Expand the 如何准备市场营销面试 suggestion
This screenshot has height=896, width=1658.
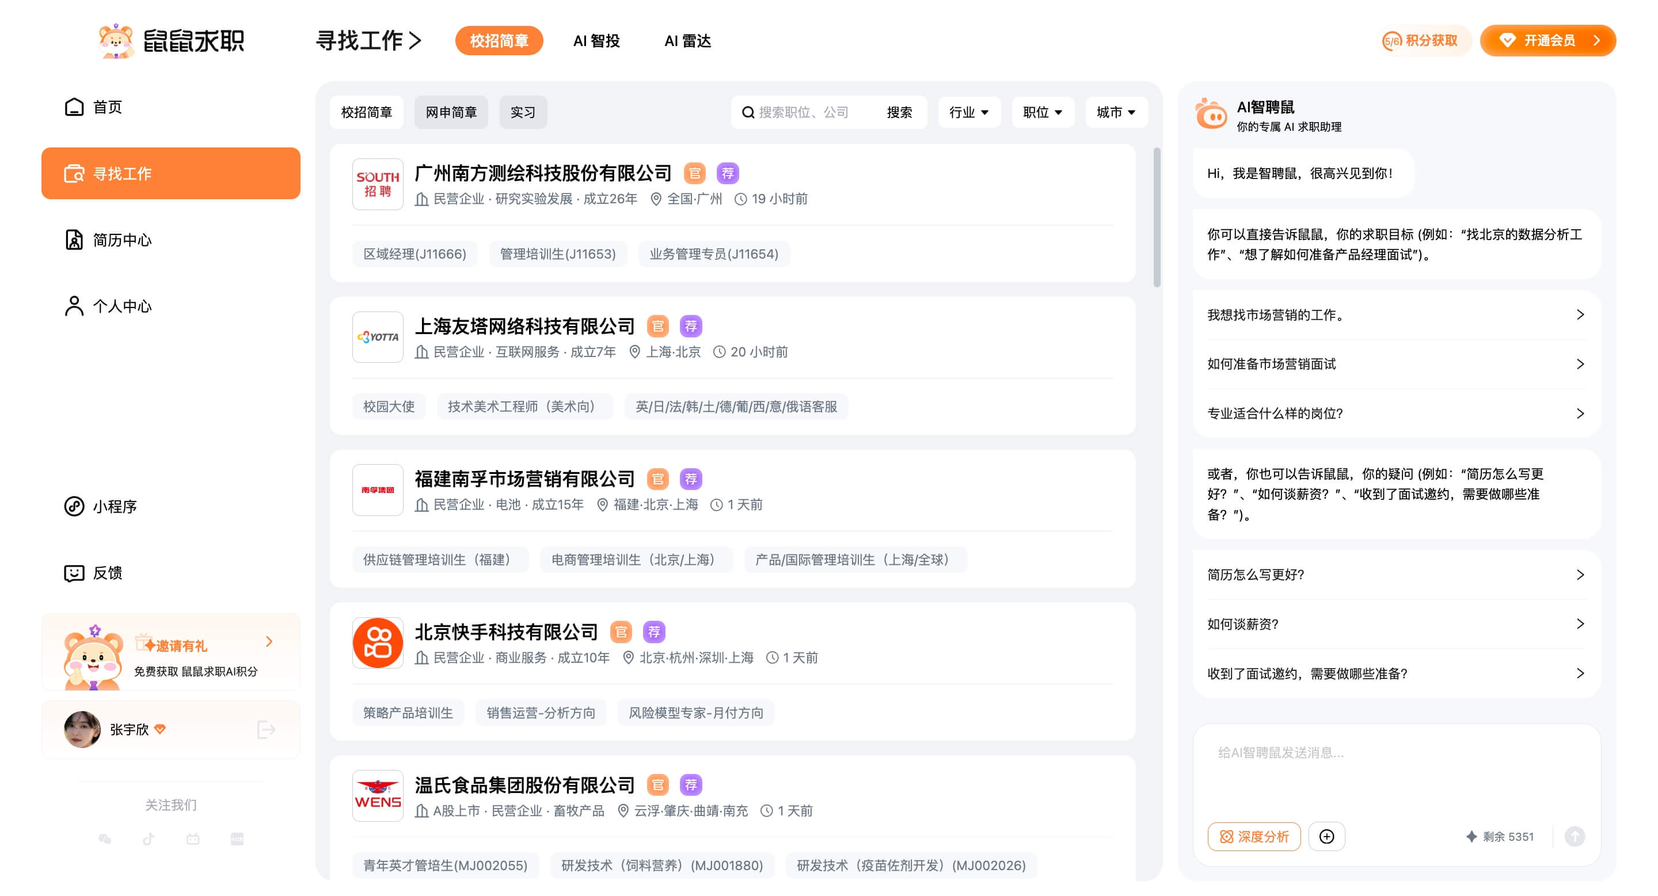1395,364
